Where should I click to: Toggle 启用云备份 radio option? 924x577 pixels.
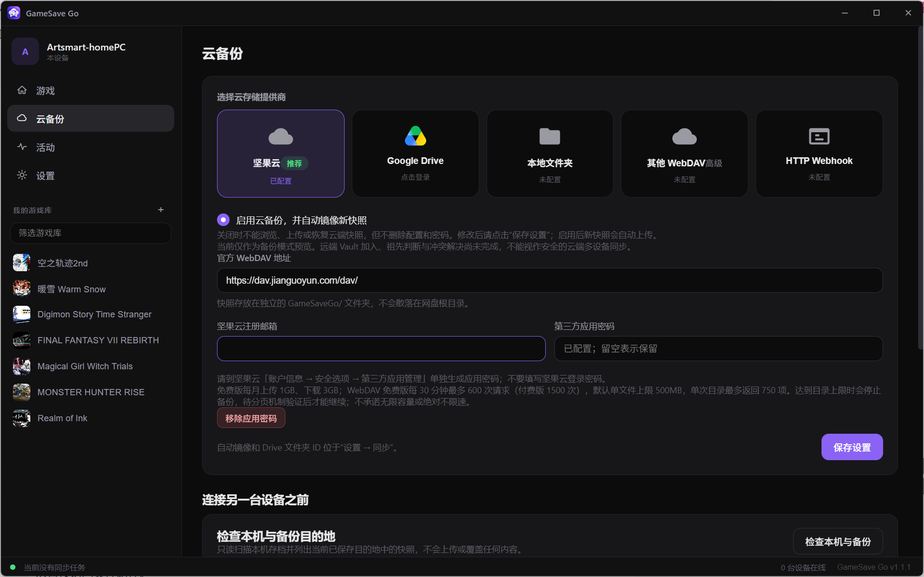click(223, 220)
